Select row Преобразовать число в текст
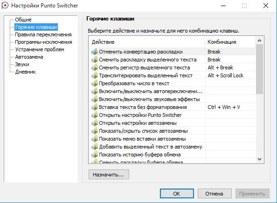277x203 pixels. point(172,83)
